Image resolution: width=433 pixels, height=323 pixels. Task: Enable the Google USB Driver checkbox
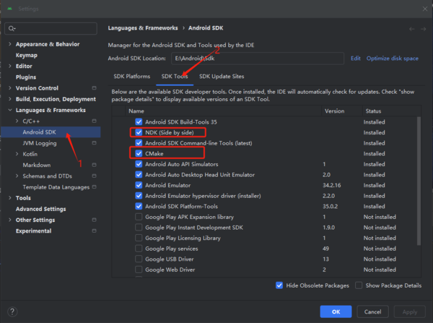[139, 259]
